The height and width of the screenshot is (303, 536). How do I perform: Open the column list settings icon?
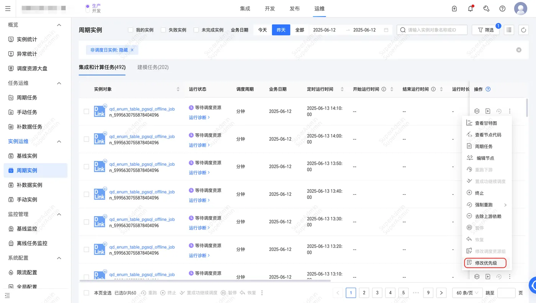point(509,30)
